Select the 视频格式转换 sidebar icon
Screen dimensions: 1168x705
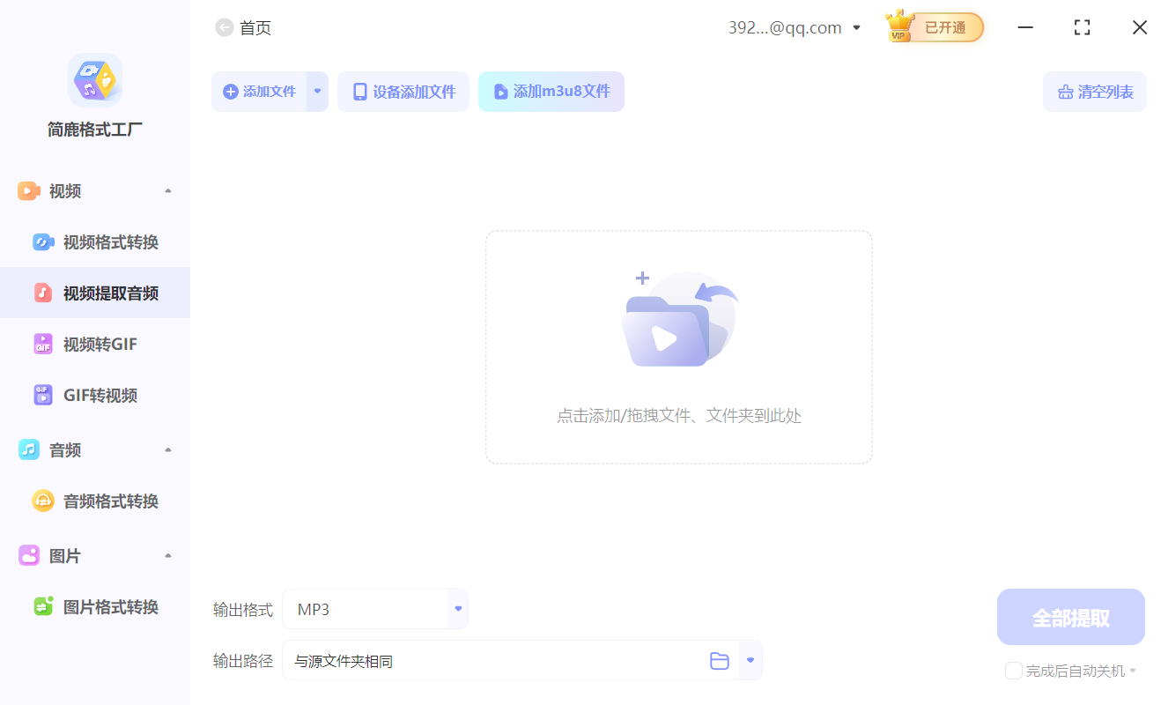click(43, 241)
